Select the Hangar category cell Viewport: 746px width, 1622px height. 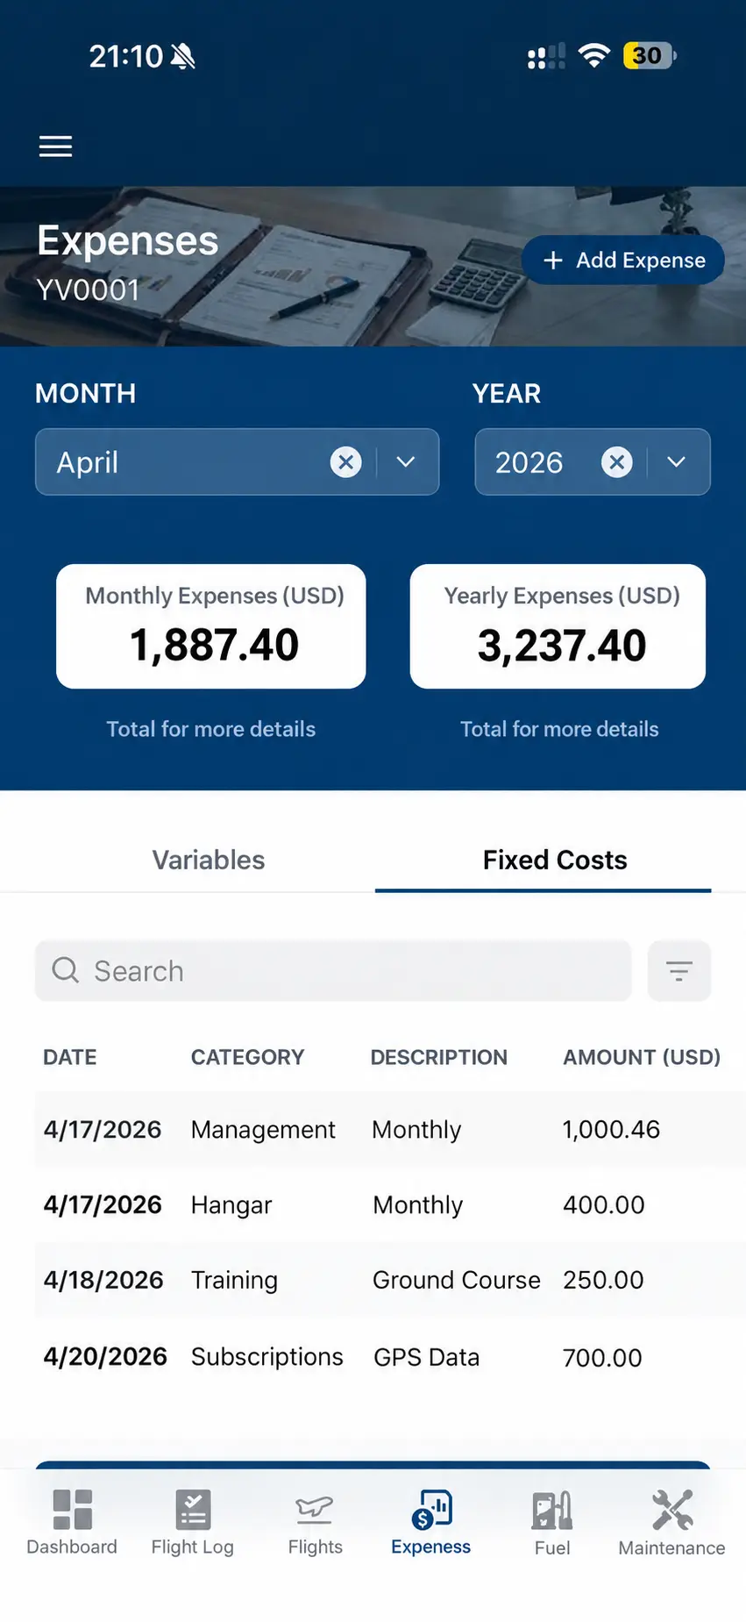231,1205
